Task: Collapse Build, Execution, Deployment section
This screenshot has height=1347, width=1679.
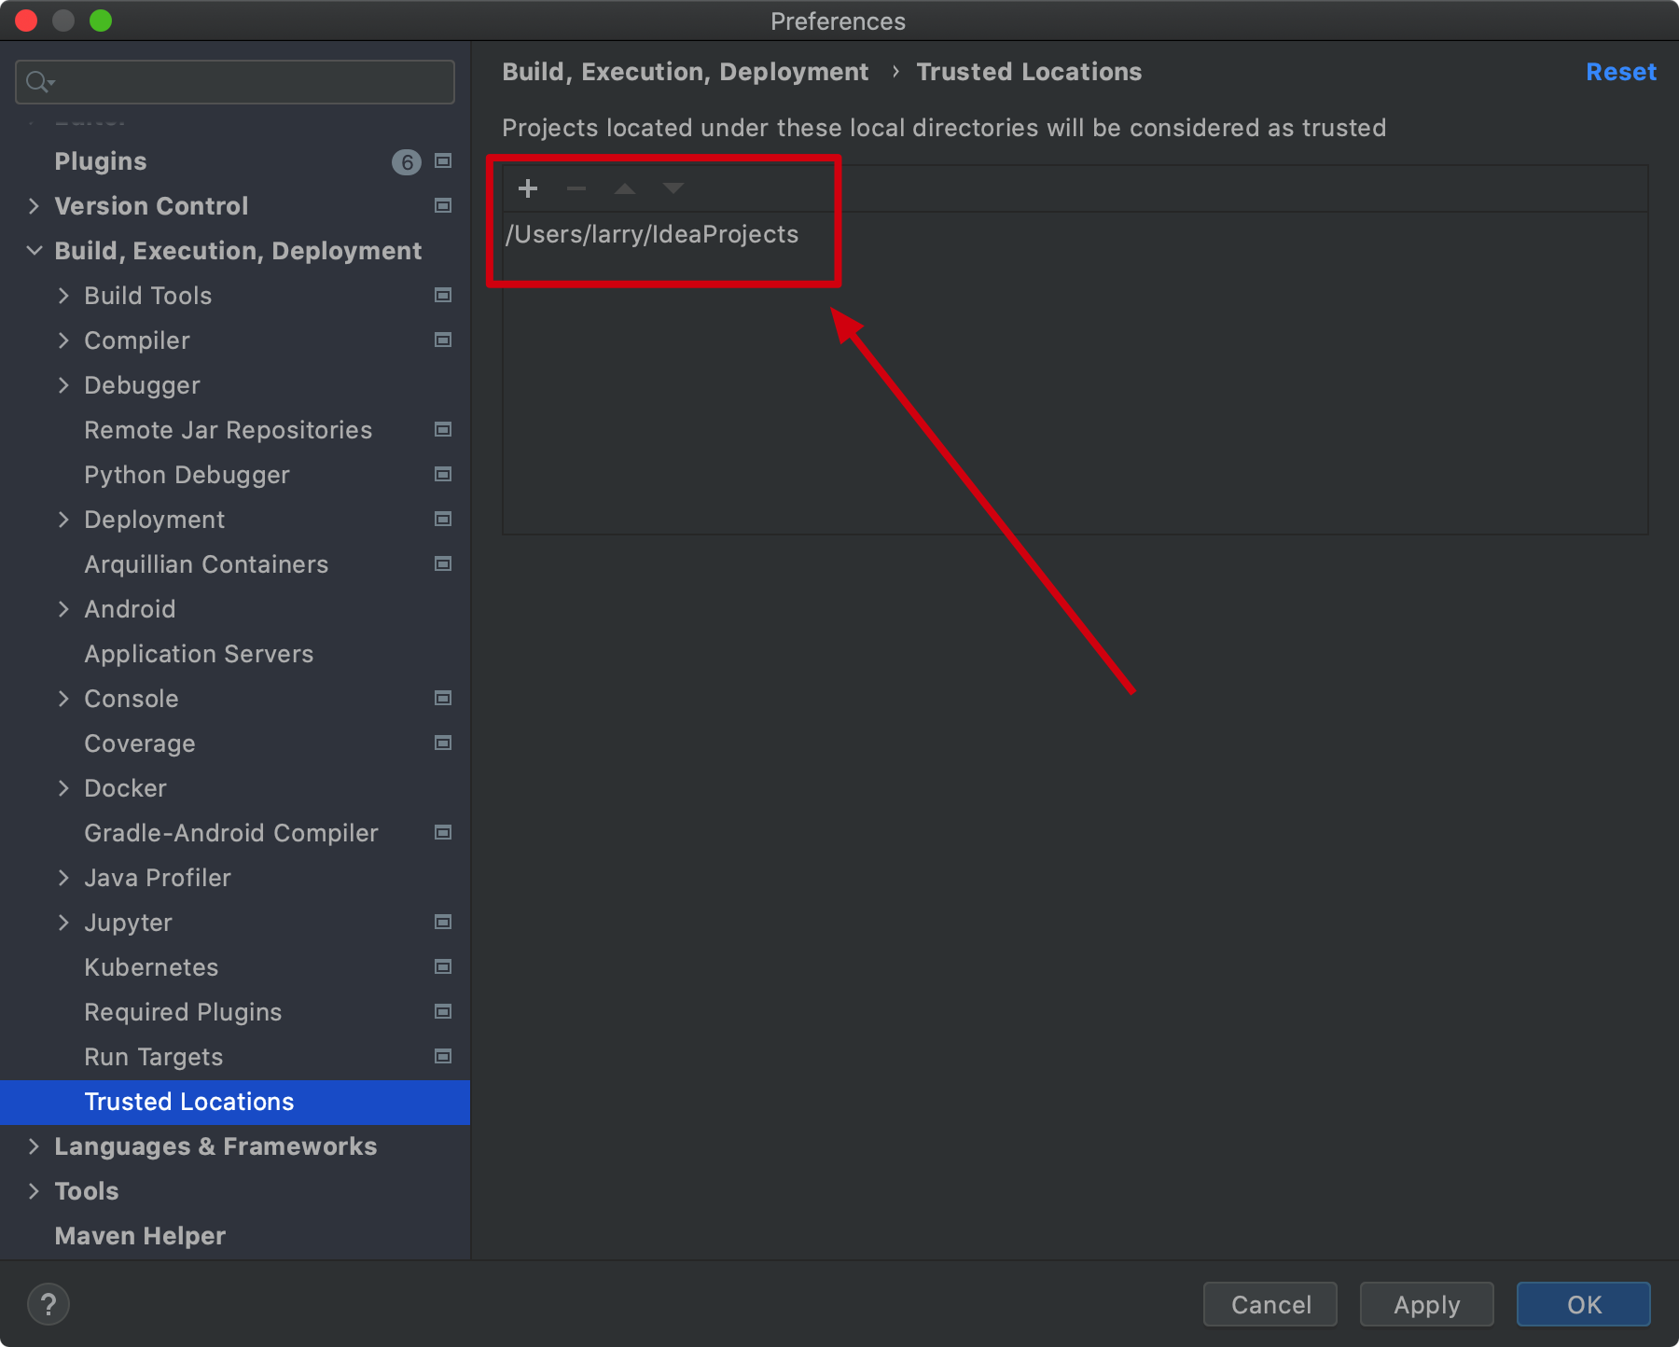Action: [35, 251]
